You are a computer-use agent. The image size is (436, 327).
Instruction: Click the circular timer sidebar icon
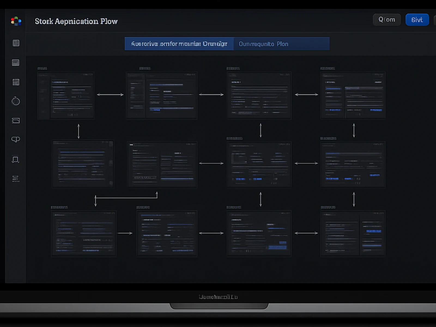16,101
